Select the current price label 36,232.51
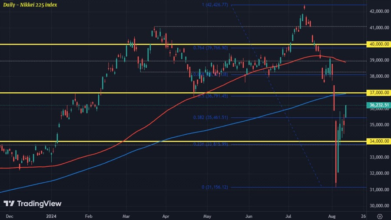 379,105
